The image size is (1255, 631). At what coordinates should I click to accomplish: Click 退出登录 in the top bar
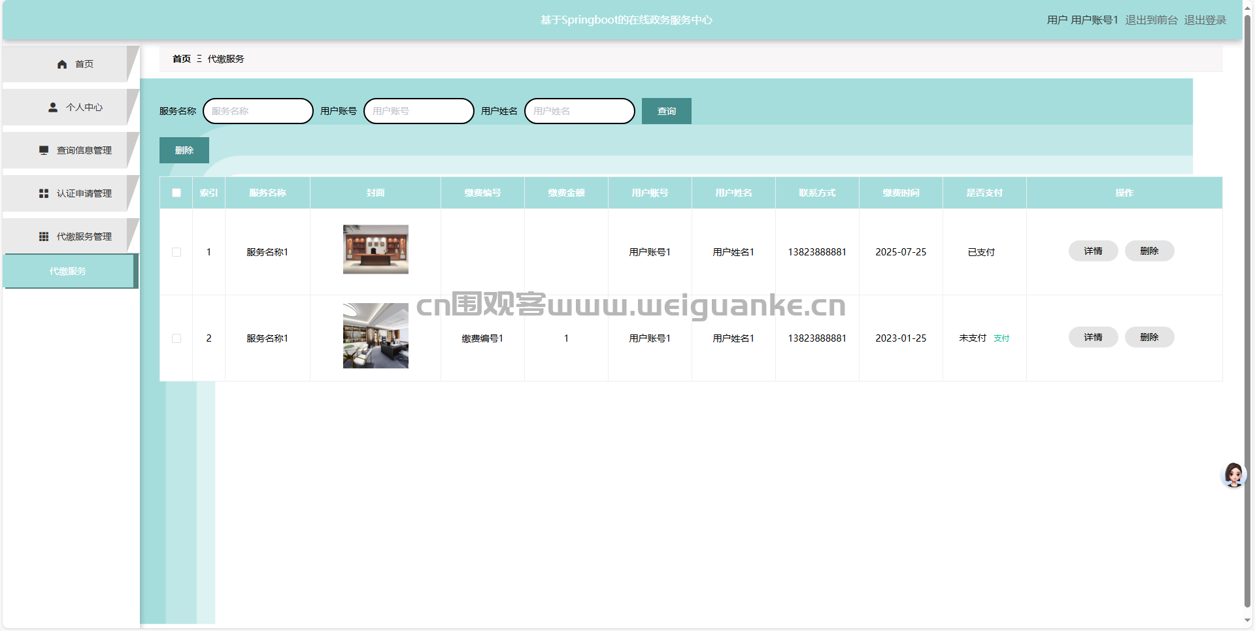(1205, 20)
